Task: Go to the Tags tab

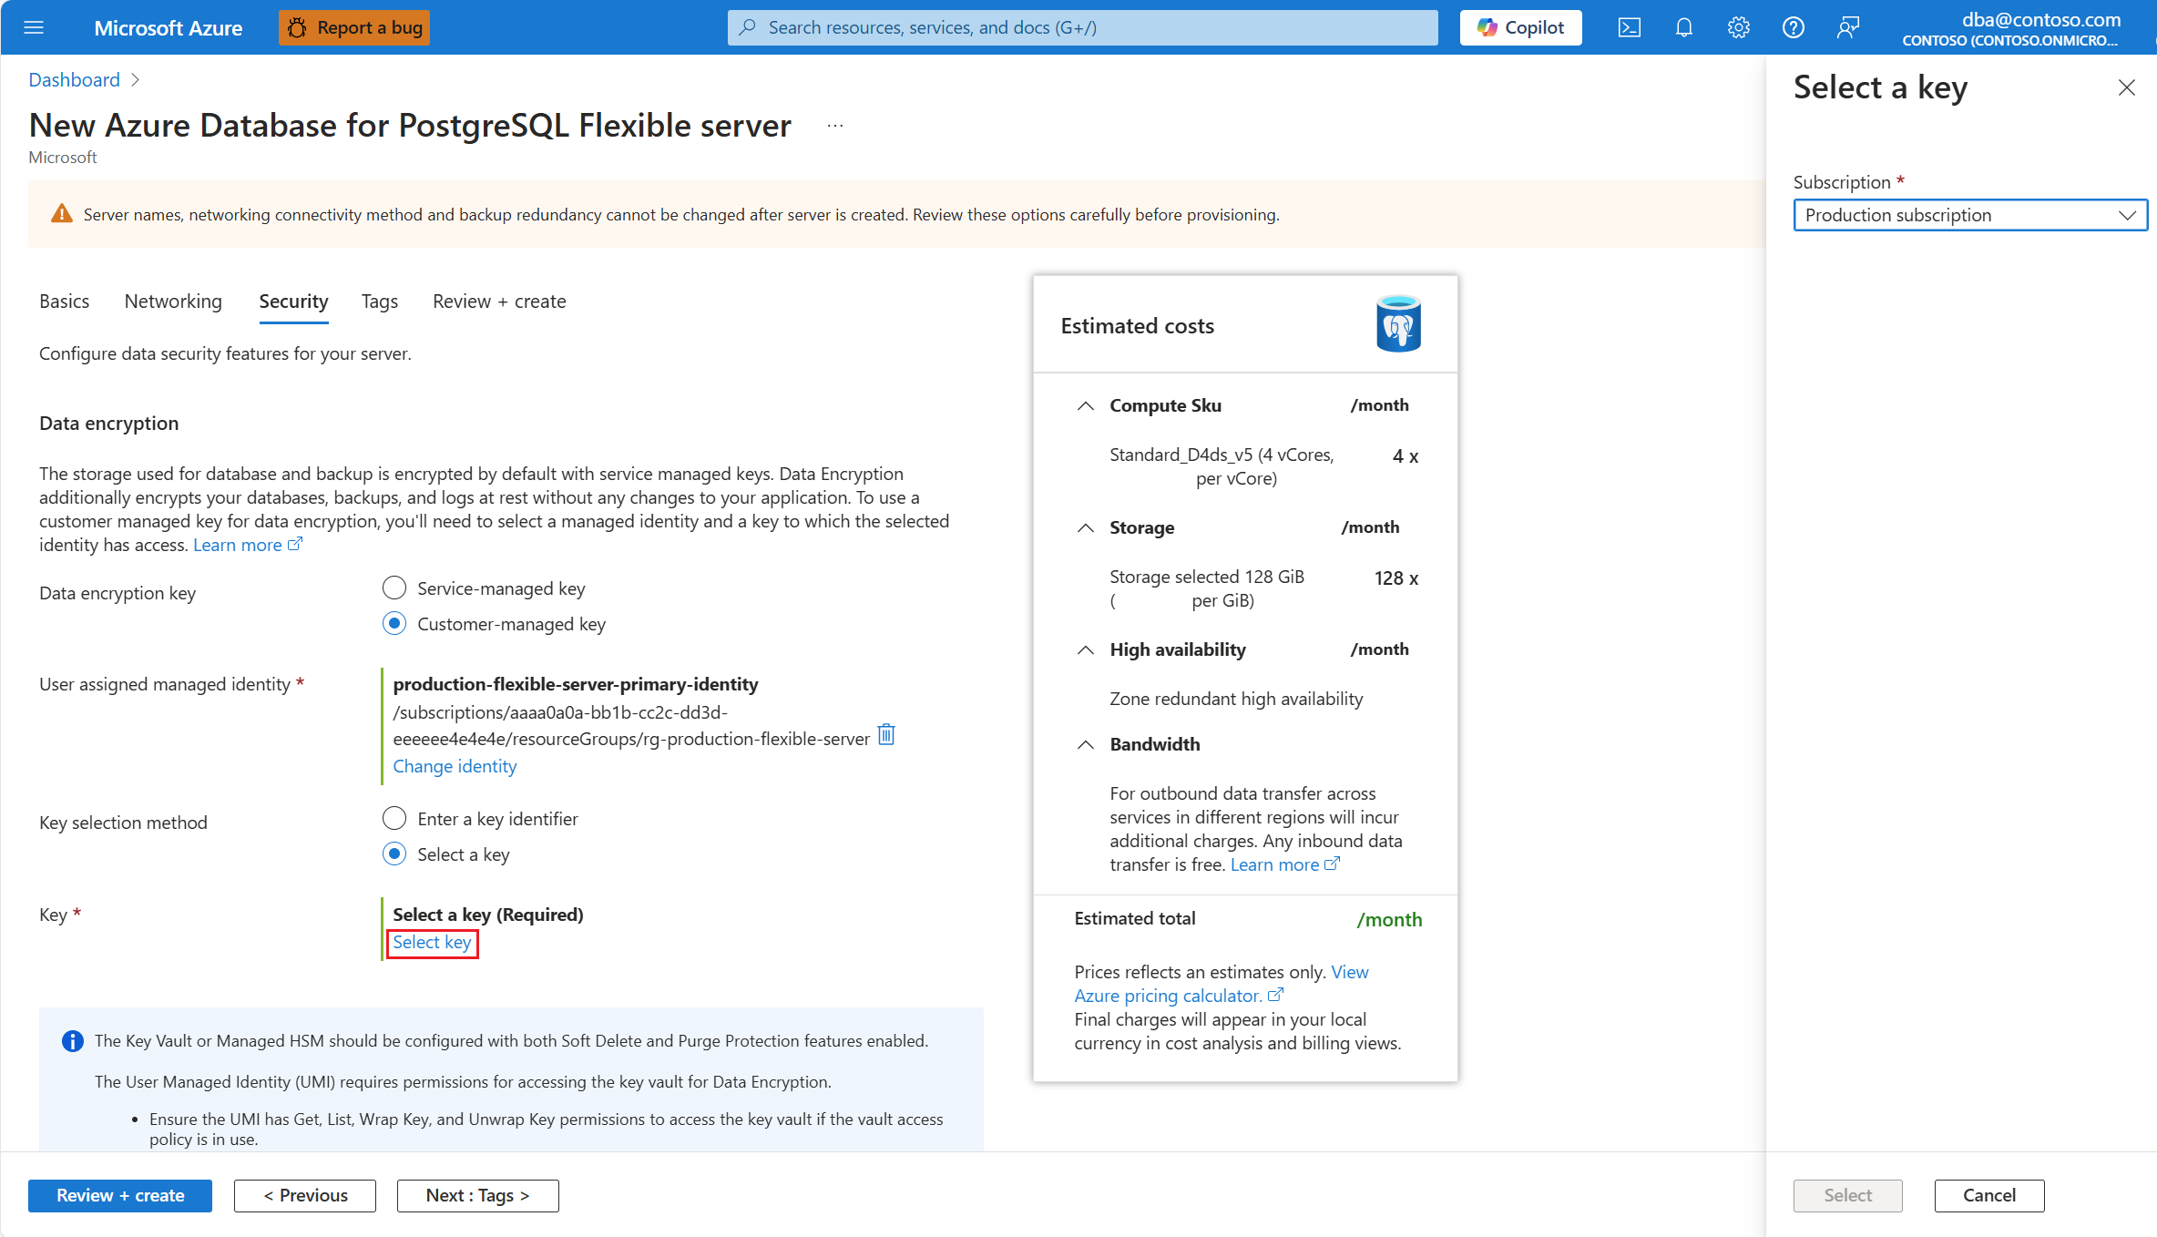Action: click(x=379, y=302)
